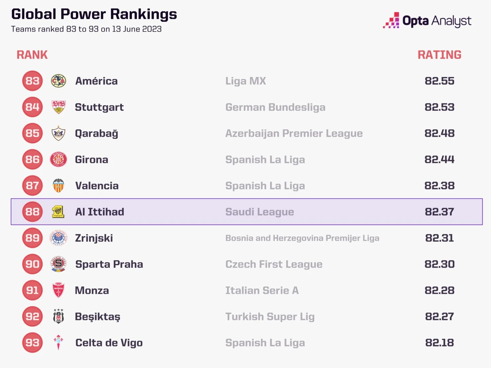Click the Zrinjski club crest icon
The height and width of the screenshot is (368, 491).
59,238
